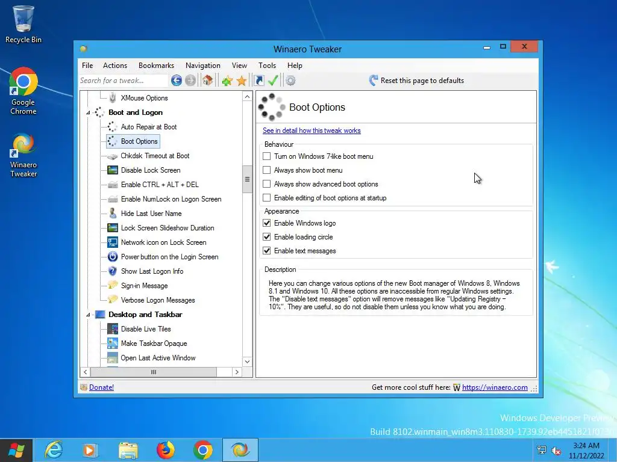Image resolution: width=617 pixels, height=462 pixels.
Task: Enable Turn on Windows 7-like boot menu
Action: click(267, 156)
